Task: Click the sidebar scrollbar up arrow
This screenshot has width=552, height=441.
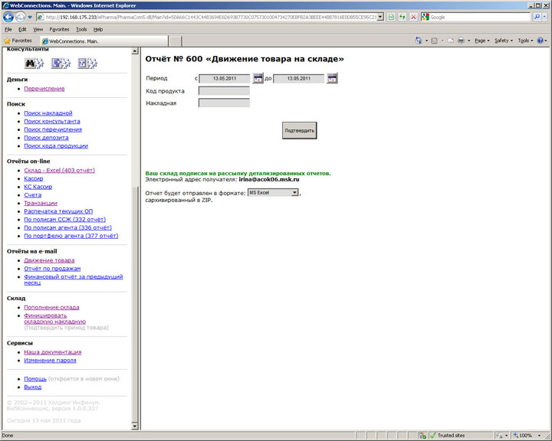Action: point(135,51)
